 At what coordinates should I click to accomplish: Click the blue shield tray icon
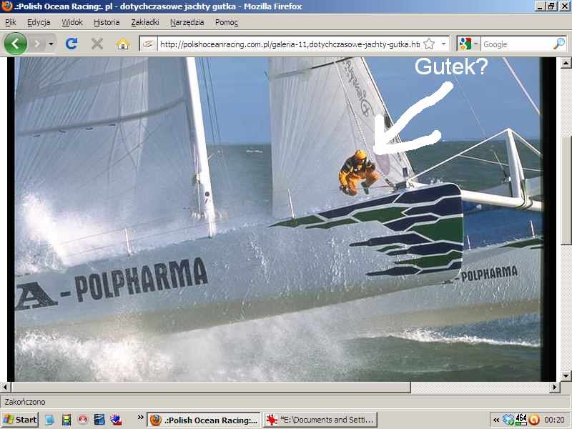point(508,420)
